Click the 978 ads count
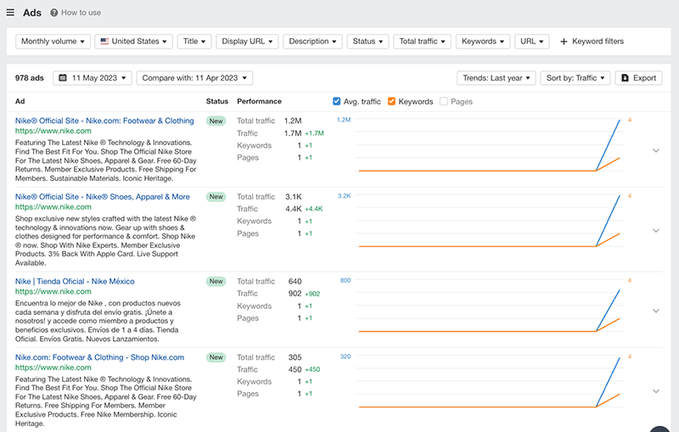679x432 pixels. [30, 78]
